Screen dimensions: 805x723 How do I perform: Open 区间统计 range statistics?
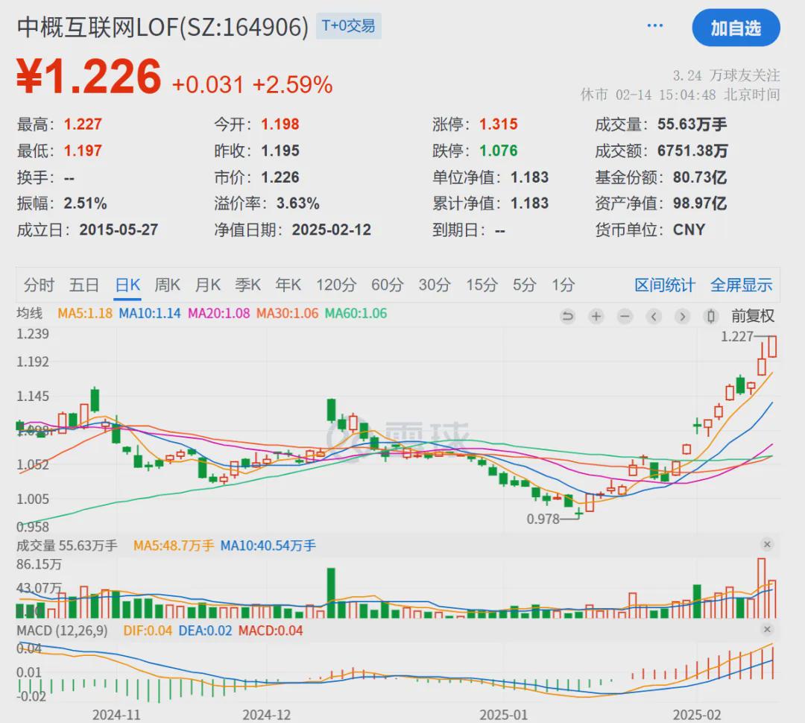click(x=664, y=285)
